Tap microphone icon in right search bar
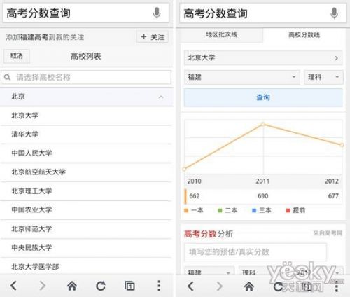 [334, 13]
